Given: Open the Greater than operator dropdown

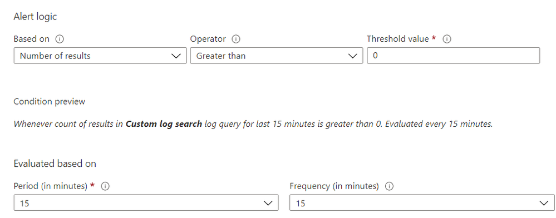Looking at the screenshot, I should coord(277,56).
